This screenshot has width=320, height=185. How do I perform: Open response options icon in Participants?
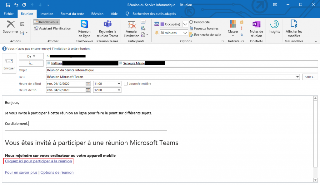pyautogui.click(x=143, y=34)
